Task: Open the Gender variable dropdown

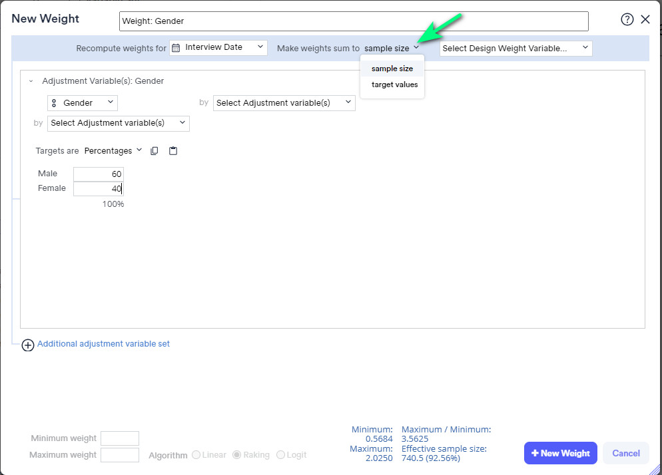Action: (x=83, y=103)
